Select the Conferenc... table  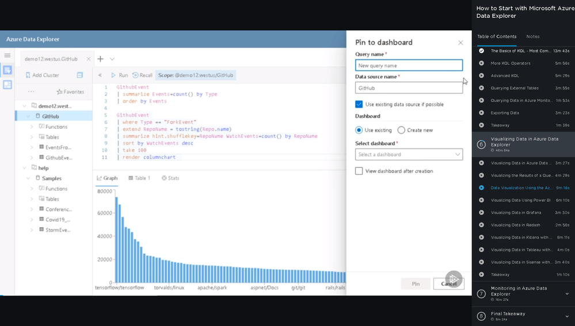[59, 209]
